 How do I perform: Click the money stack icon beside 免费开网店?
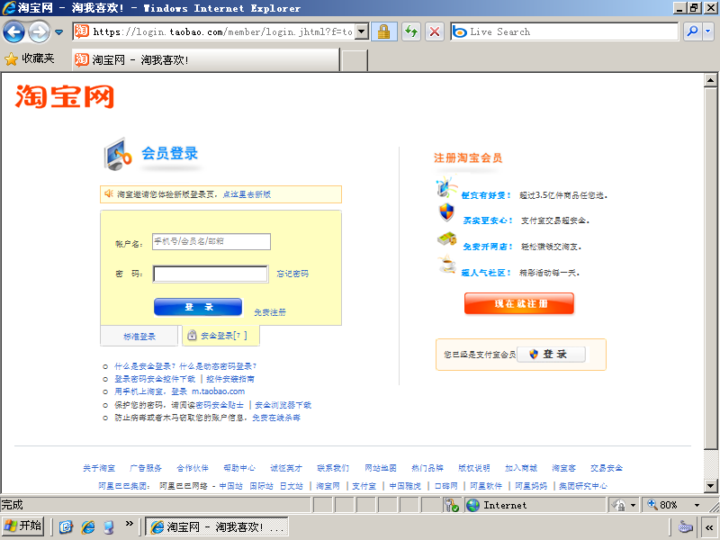pyautogui.click(x=446, y=238)
